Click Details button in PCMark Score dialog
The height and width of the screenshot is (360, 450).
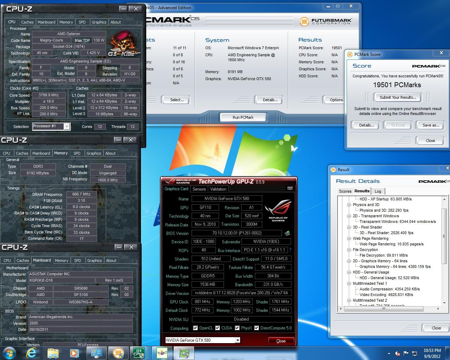tap(366, 125)
